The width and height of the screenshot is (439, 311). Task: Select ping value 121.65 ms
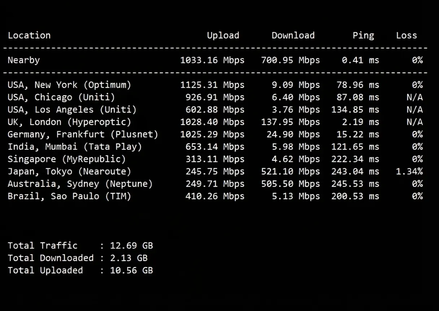tap(355, 147)
